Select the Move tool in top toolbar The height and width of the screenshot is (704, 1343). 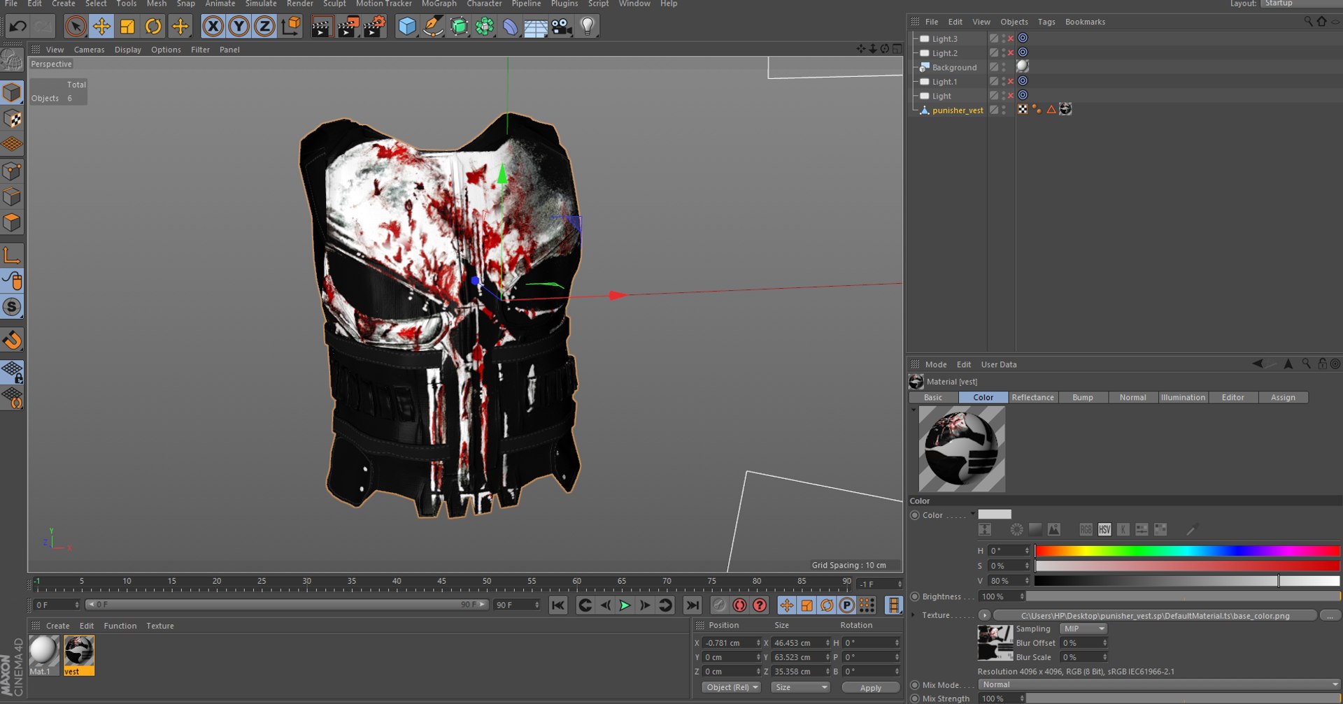[101, 27]
